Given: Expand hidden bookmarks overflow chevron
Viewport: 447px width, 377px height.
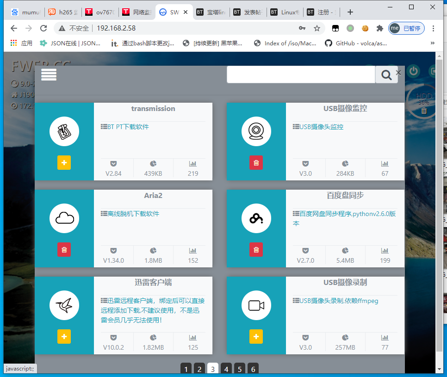Looking at the screenshot, I should pyautogui.click(x=433, y=43).
